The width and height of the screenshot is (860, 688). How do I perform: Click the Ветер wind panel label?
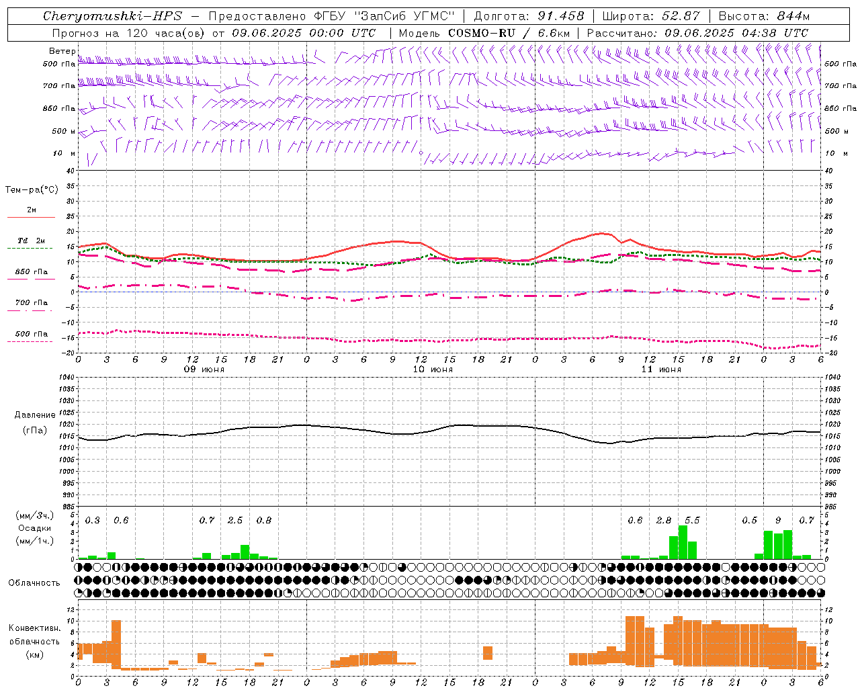(x=62, y=51)
